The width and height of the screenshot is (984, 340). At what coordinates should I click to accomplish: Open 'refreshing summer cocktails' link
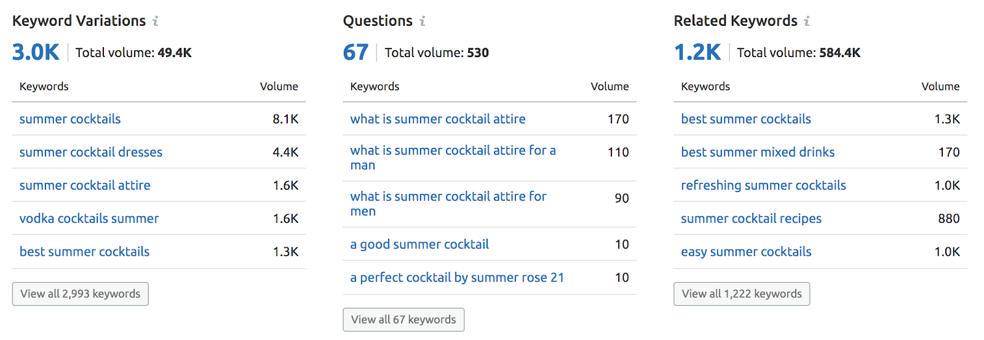point(763,185)
